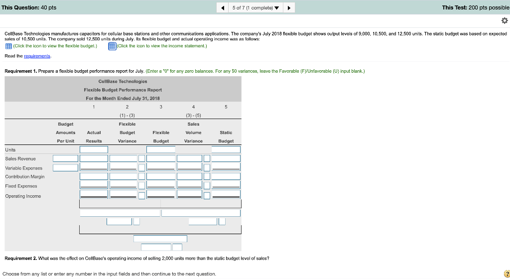Click Contribution Margin Flexible Budget Variance field
The height and width of the screenshot is (279, 510).
(x=124, y=176)
